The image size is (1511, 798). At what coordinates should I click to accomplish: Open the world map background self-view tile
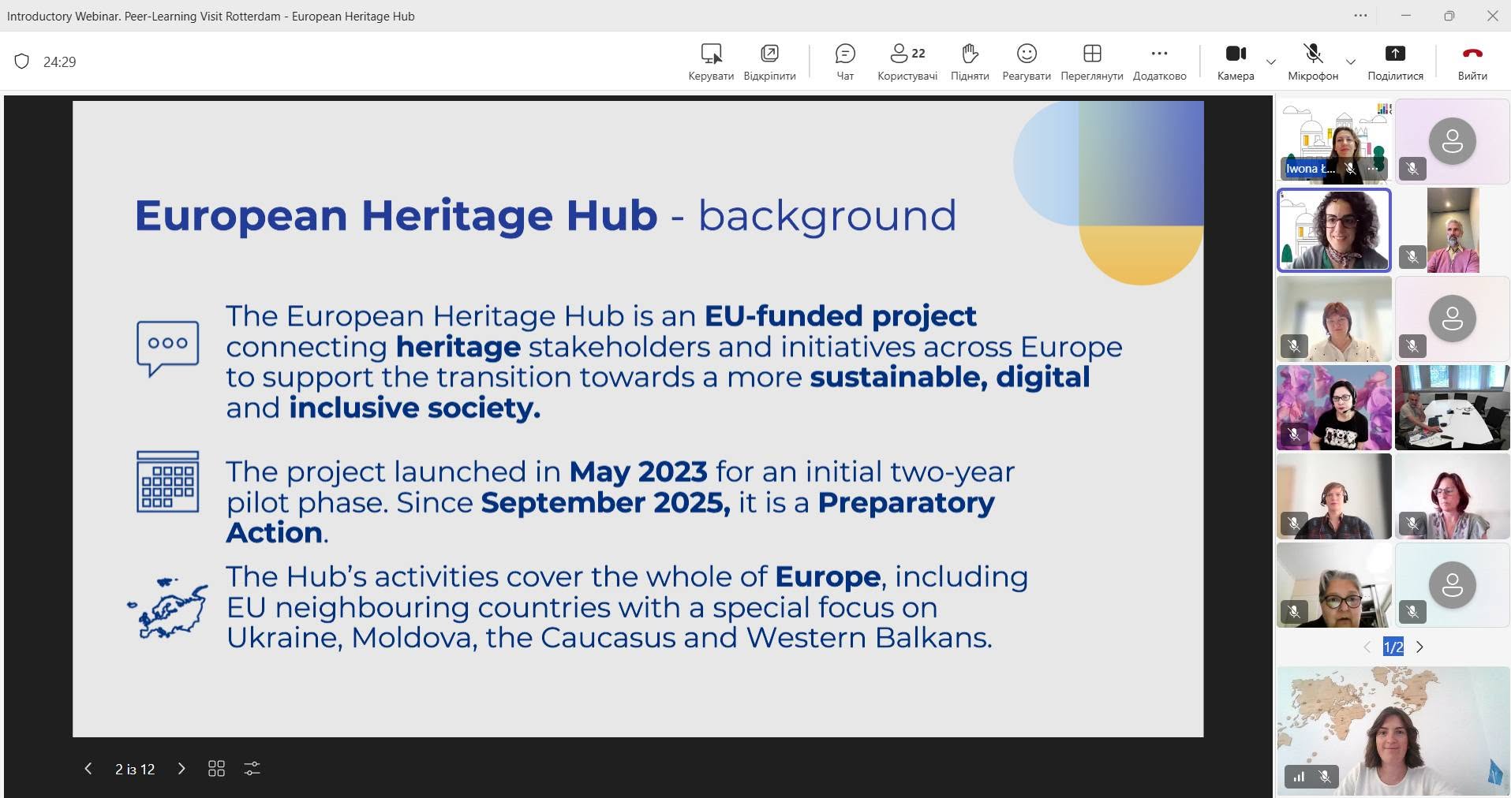click(x=1393, y=731)
